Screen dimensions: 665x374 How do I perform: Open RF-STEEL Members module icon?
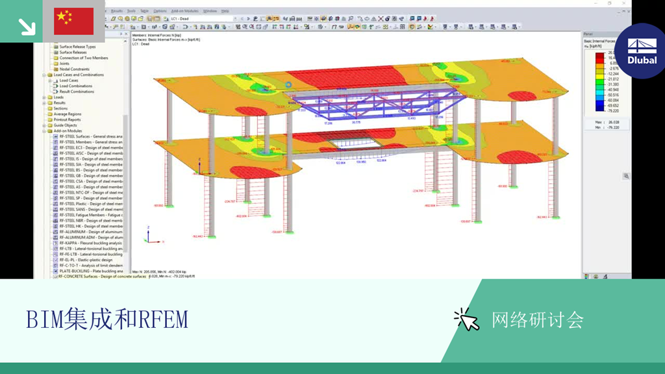(x=56, y=142)
